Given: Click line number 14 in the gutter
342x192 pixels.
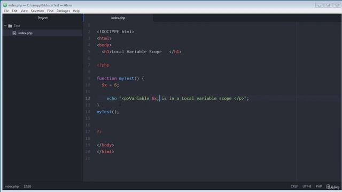Looking at the screenshot, I should click(88, 111).
